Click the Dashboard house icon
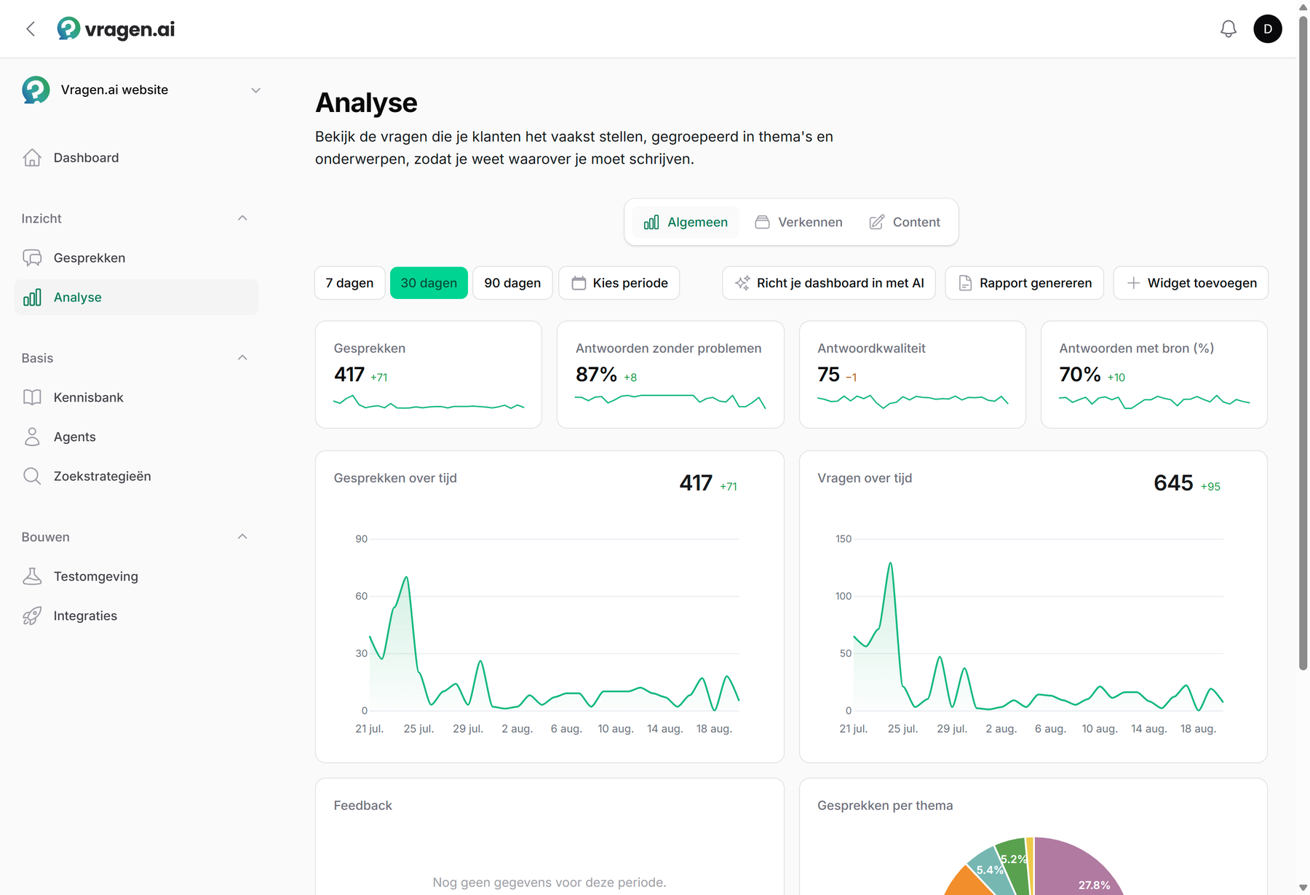This screenshot has height=895, width=1310. [x=32, y=158]
